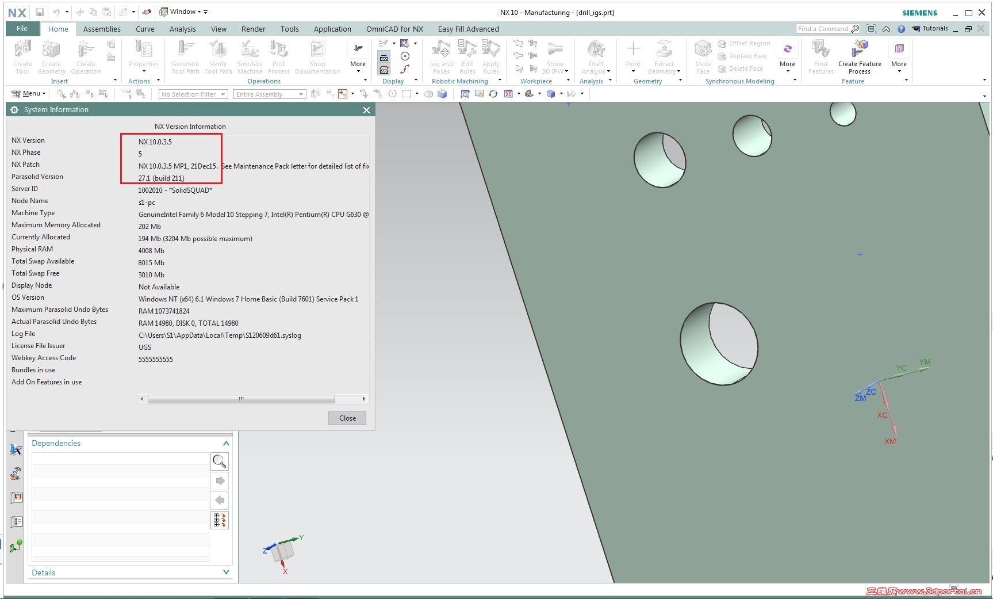Open Shop Documentation tool
The image size is (993, 599).
point(317,57)
